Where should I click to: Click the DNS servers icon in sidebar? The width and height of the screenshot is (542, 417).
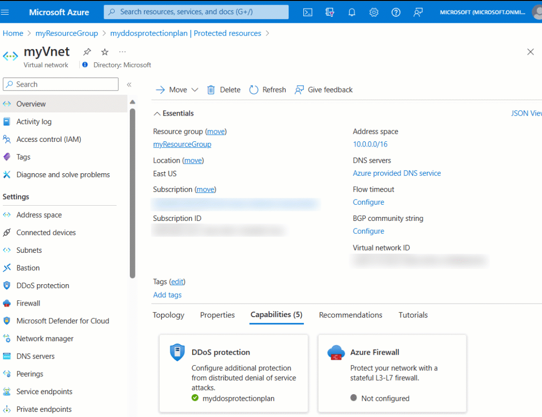(7, 356)
